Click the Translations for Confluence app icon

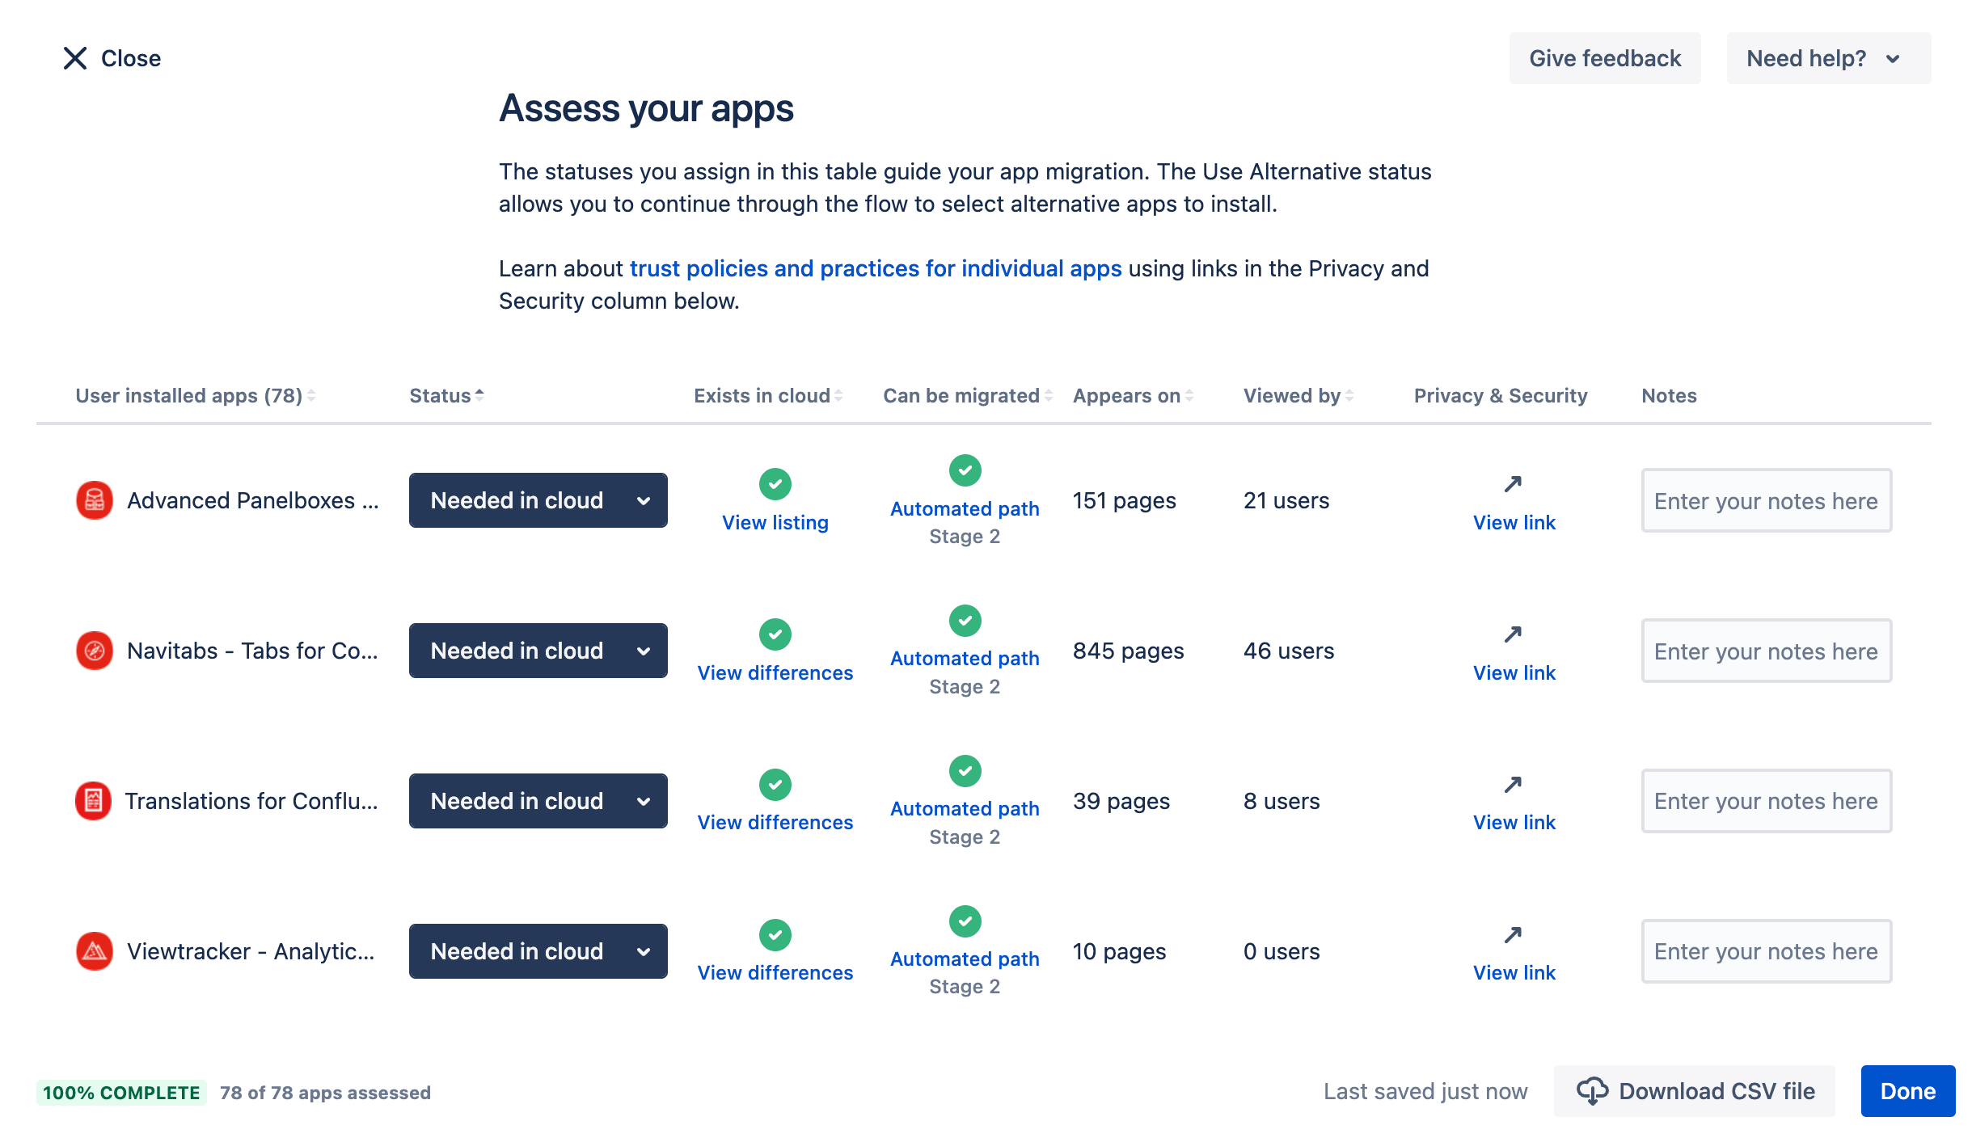(94, 801)
